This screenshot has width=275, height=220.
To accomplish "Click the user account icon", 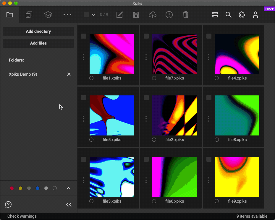I will click(255, 15).
